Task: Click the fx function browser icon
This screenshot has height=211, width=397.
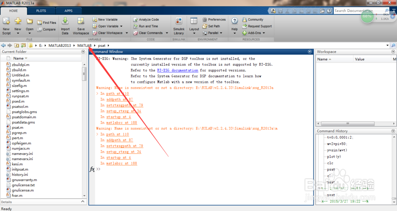Action: (92, 169)
